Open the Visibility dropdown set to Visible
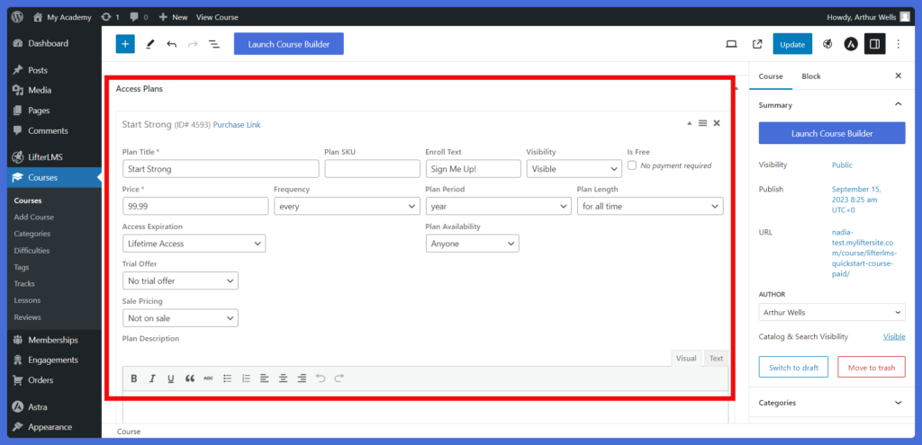This screenshot has height=445, width=922. pos(574,169)
